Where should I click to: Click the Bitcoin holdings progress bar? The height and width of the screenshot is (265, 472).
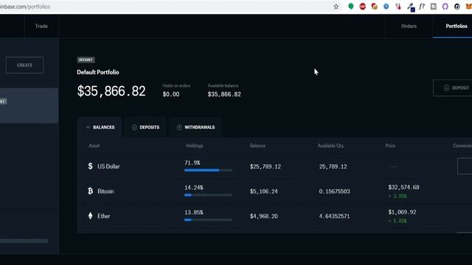pos(208,195)
